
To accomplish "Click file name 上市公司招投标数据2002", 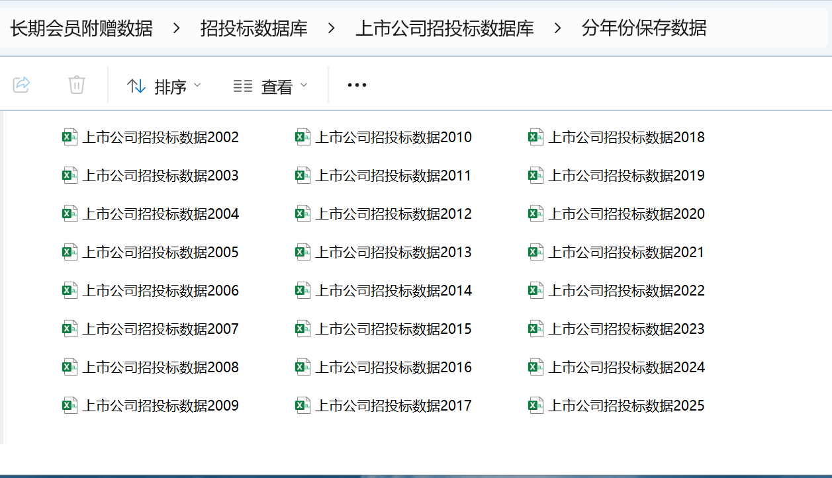I will click(161, 137).
